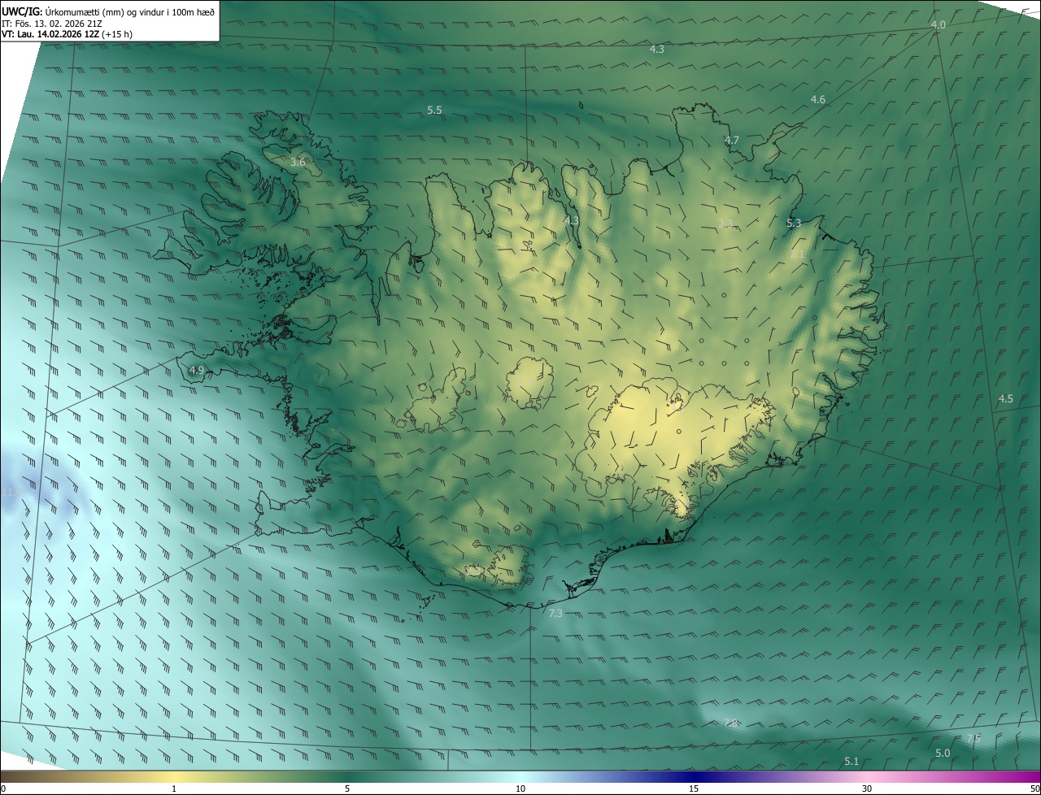This screenshot has height=795, width=1041.
Task: Click the 4.0 value label on the map
Action: tap(938, 25)
